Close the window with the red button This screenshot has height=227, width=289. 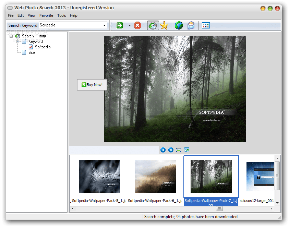coord(277,9)
